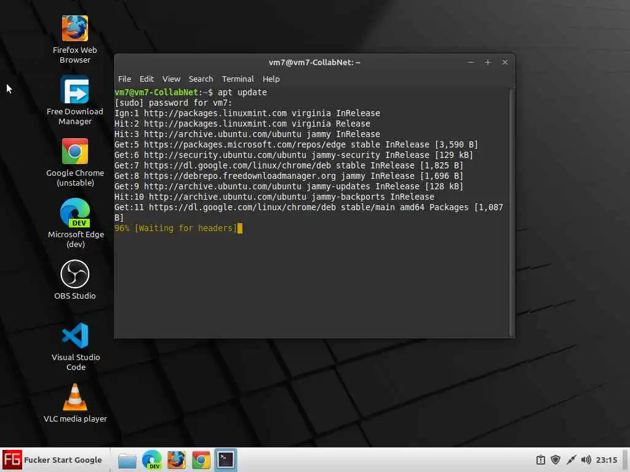
Task: Click the Get:5 packages.microsoft.com line
Action: pos(296,144)
